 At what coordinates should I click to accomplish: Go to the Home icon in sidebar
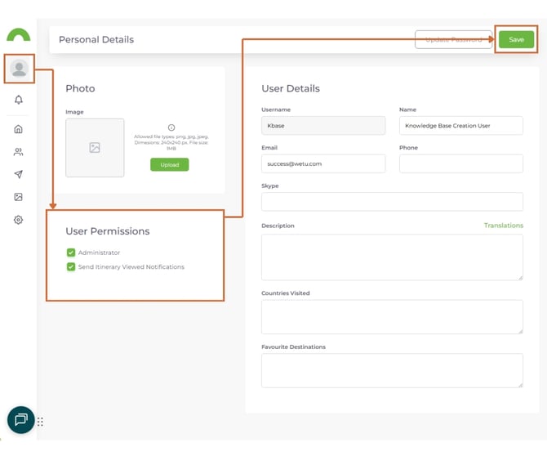(19, 129)
